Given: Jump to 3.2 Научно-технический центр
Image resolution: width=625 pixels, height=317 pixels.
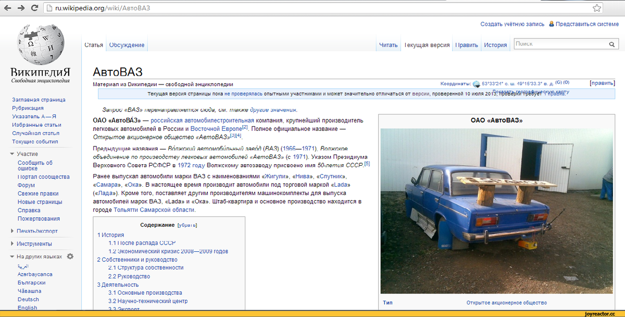Looking at the screenshot, I should tap(148, 301).
